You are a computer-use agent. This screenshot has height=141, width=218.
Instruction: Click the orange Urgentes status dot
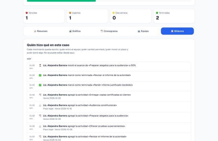point(70,13)
